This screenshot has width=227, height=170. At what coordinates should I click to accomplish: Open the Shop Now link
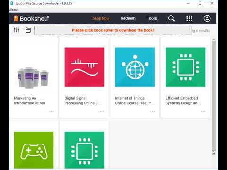click(101, 18)
